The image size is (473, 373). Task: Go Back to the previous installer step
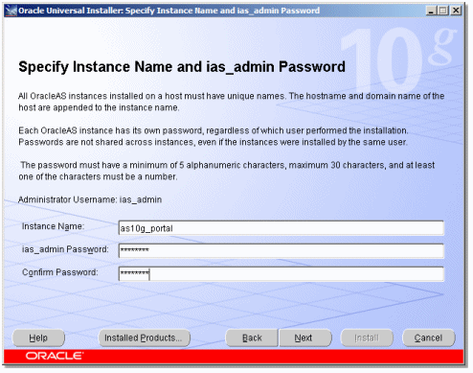252,338
